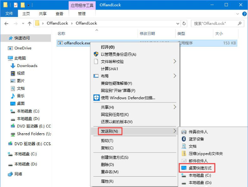Expand 共享(H) submenu
Screen dimensions: 248x187
135,107
